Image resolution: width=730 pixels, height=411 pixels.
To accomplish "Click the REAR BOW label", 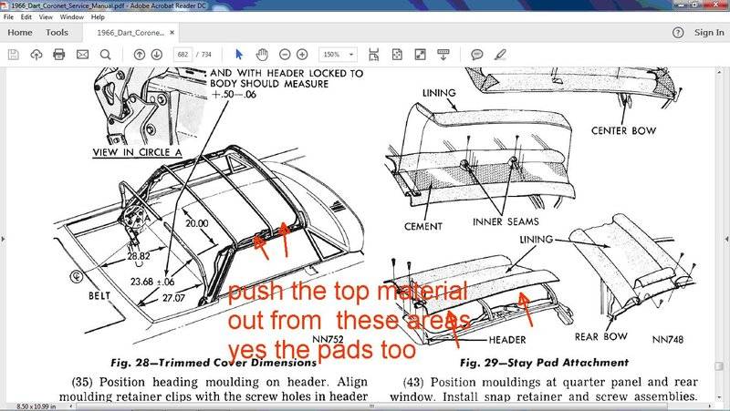I will [601, 336].
